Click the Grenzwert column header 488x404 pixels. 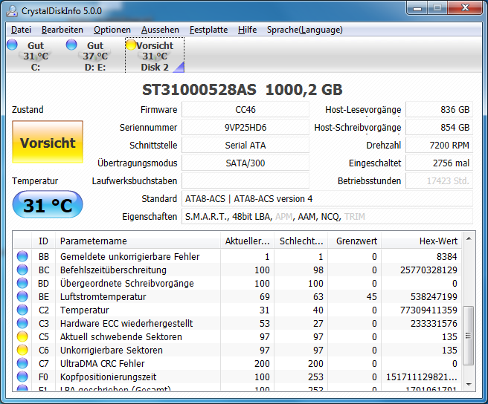pos(355,241)
